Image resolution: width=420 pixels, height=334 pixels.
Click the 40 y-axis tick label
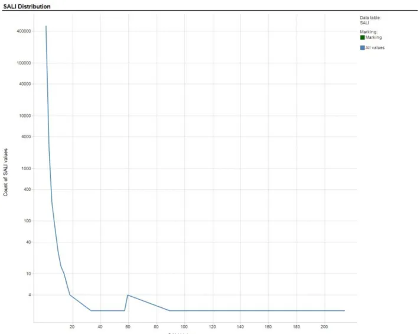coord(28,242)
